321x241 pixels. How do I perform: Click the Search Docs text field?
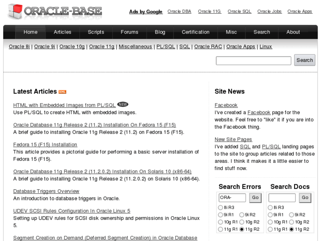(x=282, y=198)
